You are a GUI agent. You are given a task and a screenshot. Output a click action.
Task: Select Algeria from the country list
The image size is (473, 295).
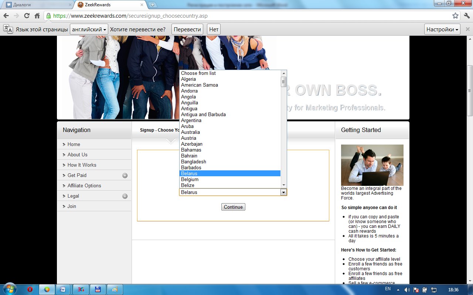pos(230,79)
